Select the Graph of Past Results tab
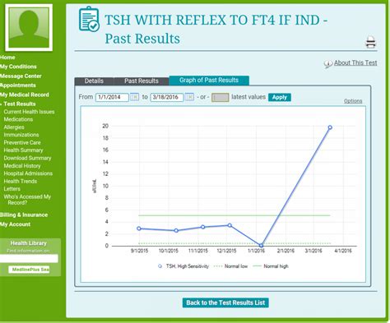The height and width of the screenshot is (323, 390). pos(209,81)
